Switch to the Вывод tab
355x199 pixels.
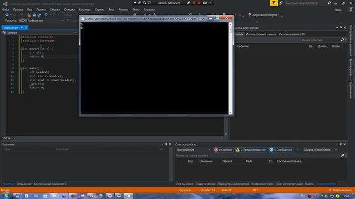click(x=309, y=184)
